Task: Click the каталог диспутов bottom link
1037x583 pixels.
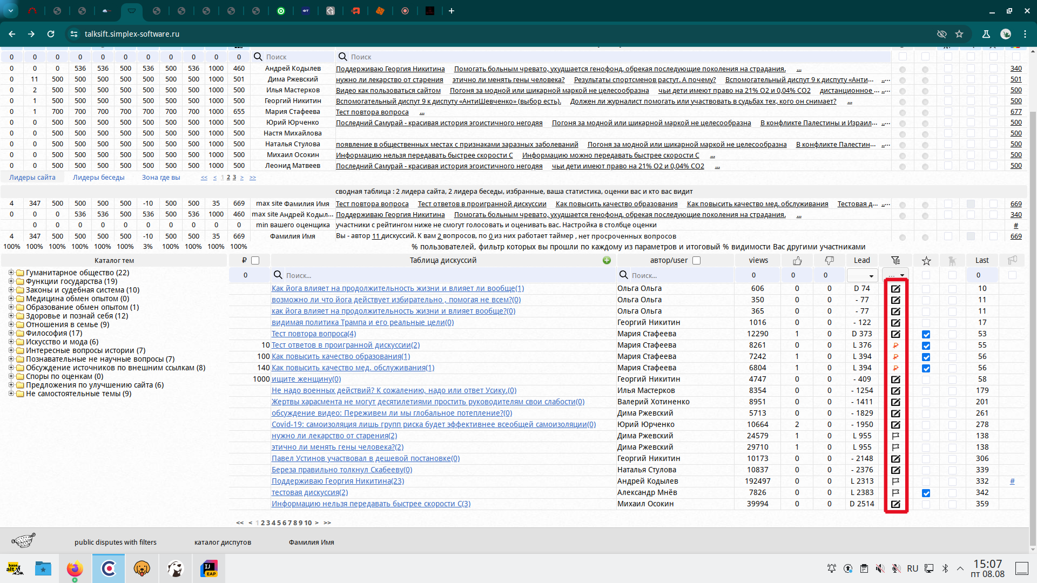Action: tap(223, 543)
